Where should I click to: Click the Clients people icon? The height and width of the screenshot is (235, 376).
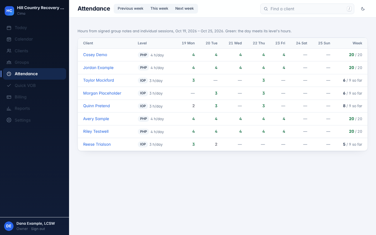9,51
